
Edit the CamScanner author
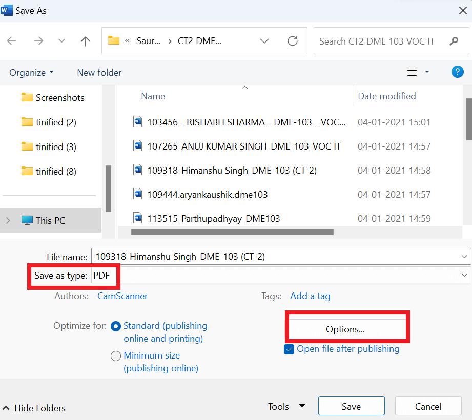122,296
